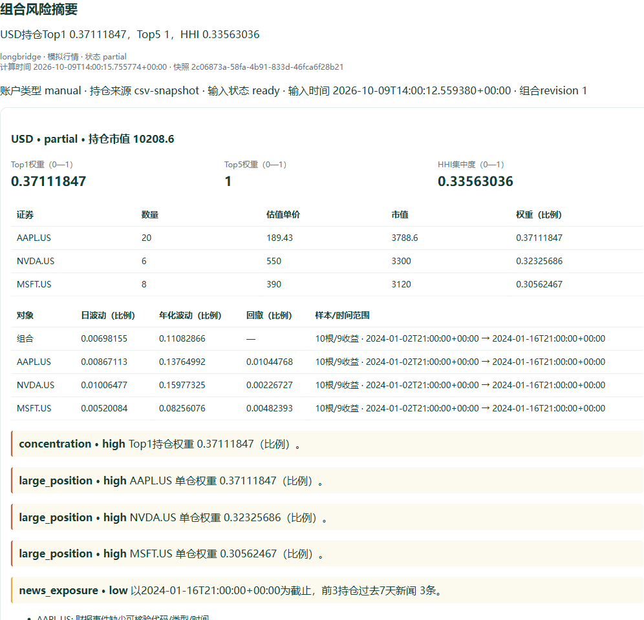
Task: Click AAPL.US unit price 189.43
Action: coord(280,238)
